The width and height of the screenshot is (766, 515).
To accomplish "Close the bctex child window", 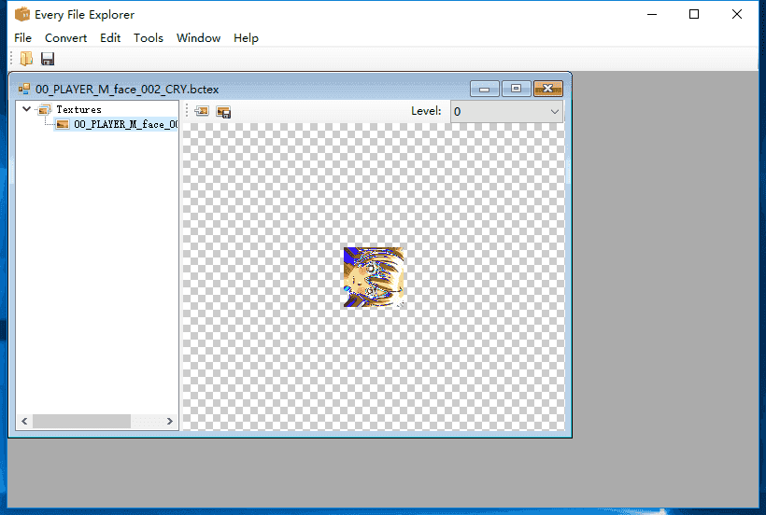I will pos(548,89).
